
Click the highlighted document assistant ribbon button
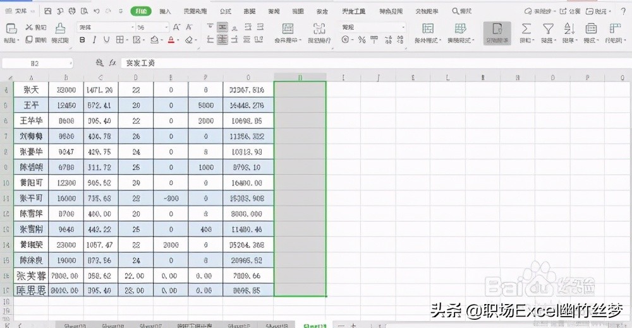[x=497, y=33]
